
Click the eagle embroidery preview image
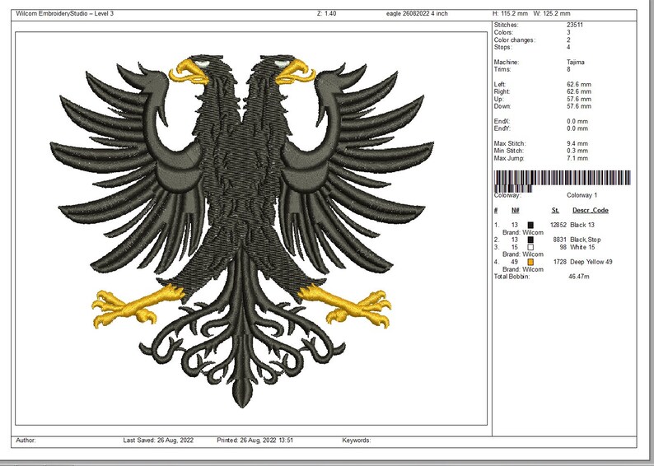pyautogui.click(x=242, y=231)
